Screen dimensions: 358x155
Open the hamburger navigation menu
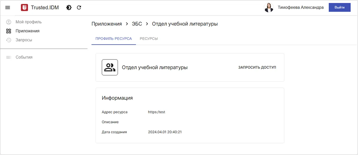coord(8,8)
